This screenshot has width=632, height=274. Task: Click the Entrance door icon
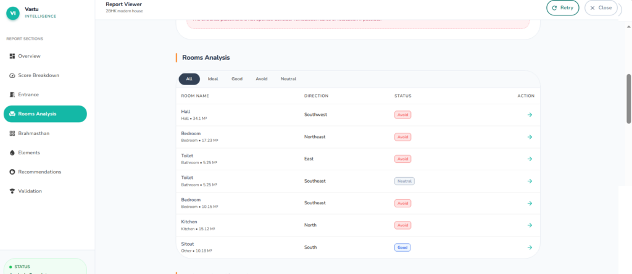tap(12, 94)
